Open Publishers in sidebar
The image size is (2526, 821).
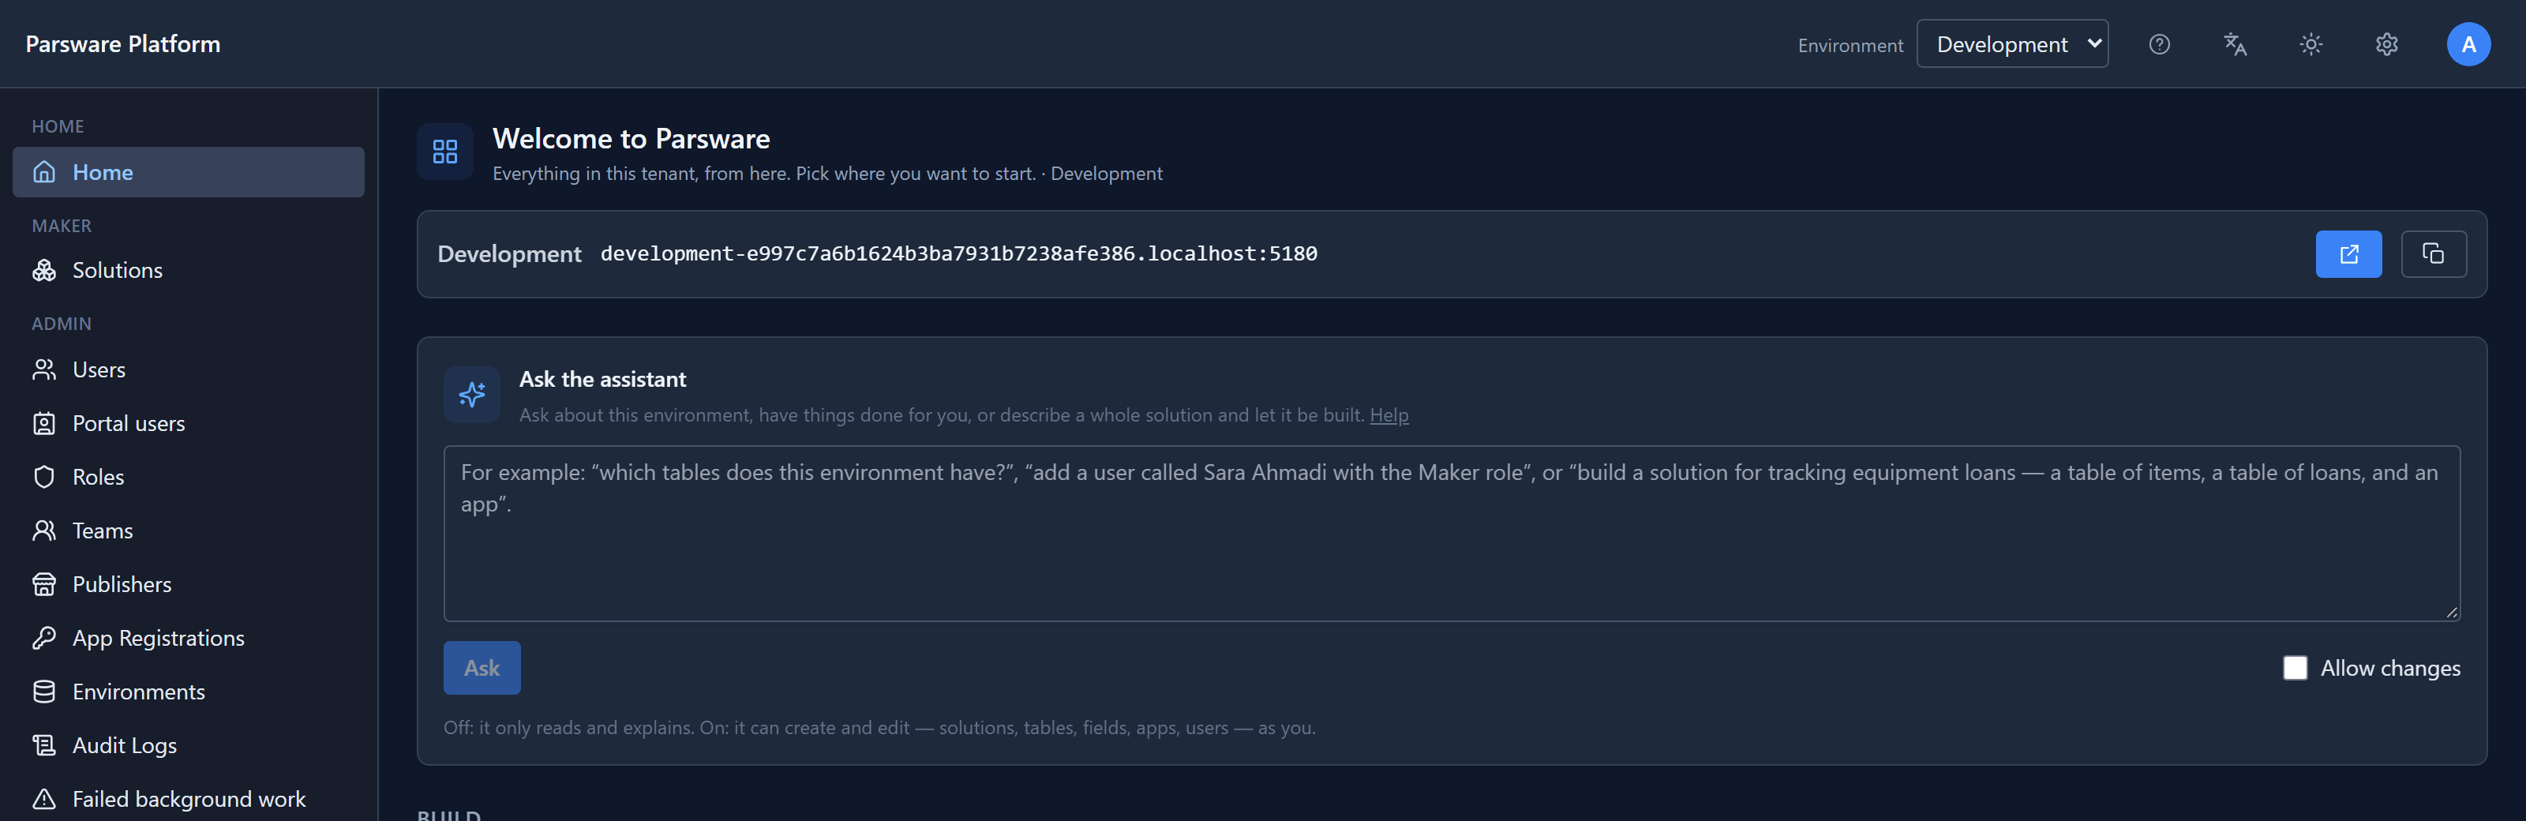click(189, 585)
